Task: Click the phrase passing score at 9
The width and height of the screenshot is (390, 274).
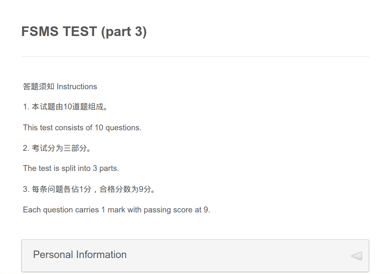Action: [177, 210]
